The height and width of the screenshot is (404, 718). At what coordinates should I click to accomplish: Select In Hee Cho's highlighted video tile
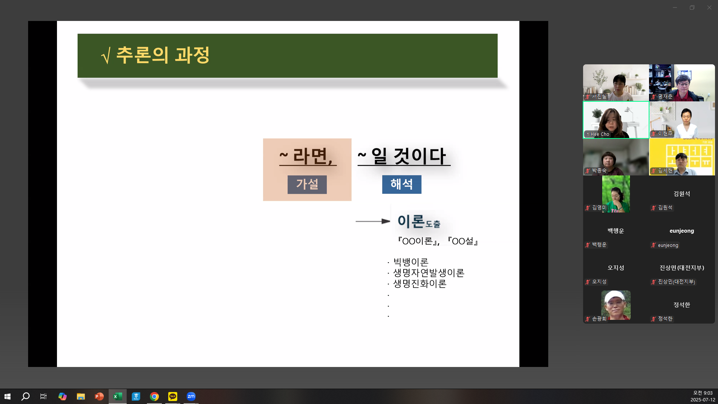tap(616, 120)
